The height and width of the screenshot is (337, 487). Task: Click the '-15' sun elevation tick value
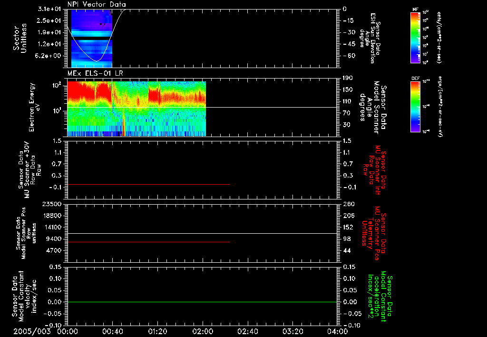point(348,20)
